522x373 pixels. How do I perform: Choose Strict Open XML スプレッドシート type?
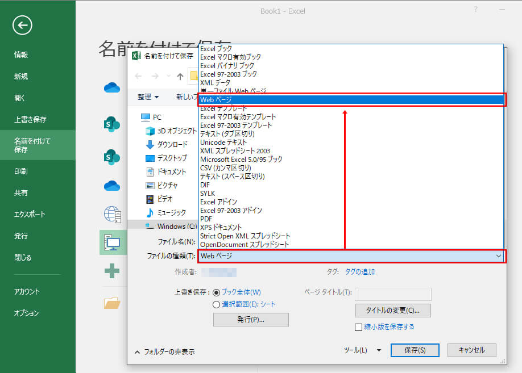[x=245, y=236]
